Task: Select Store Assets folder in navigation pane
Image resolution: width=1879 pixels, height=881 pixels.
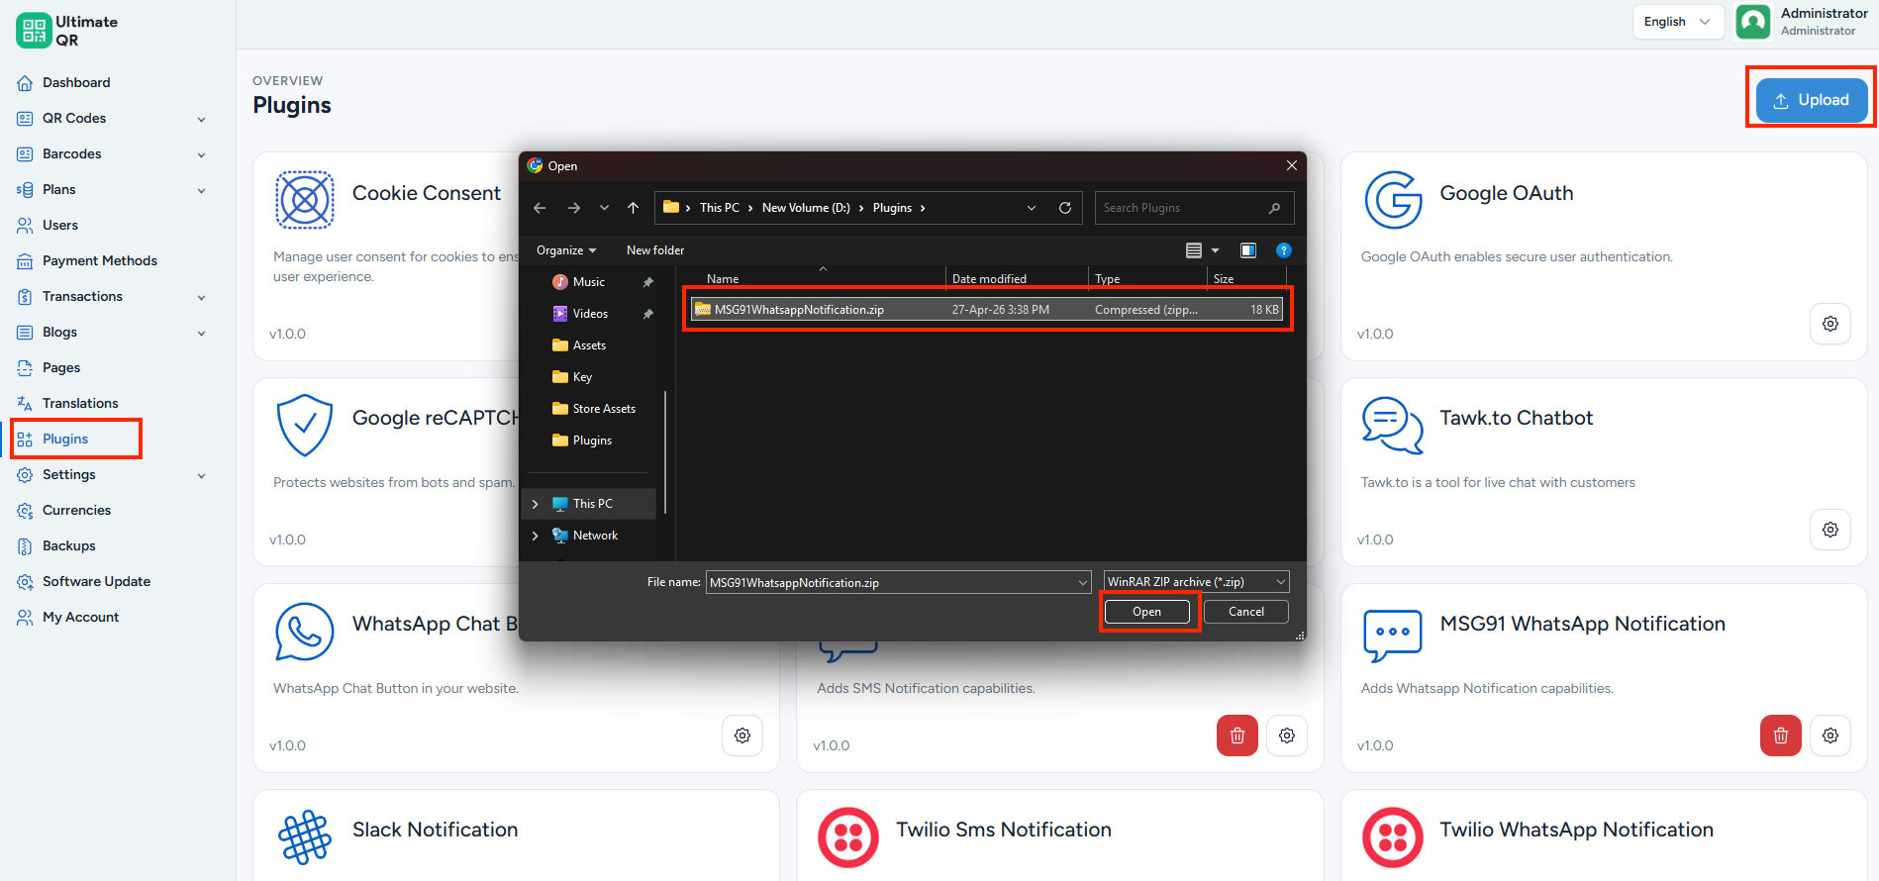Action: (x=604, y=409)
